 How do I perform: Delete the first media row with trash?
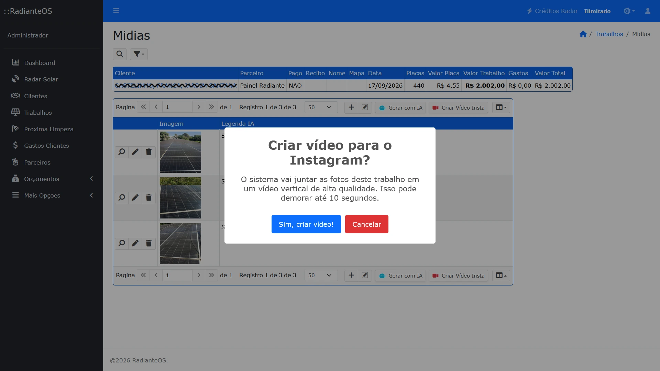click(x=148, y=152)
